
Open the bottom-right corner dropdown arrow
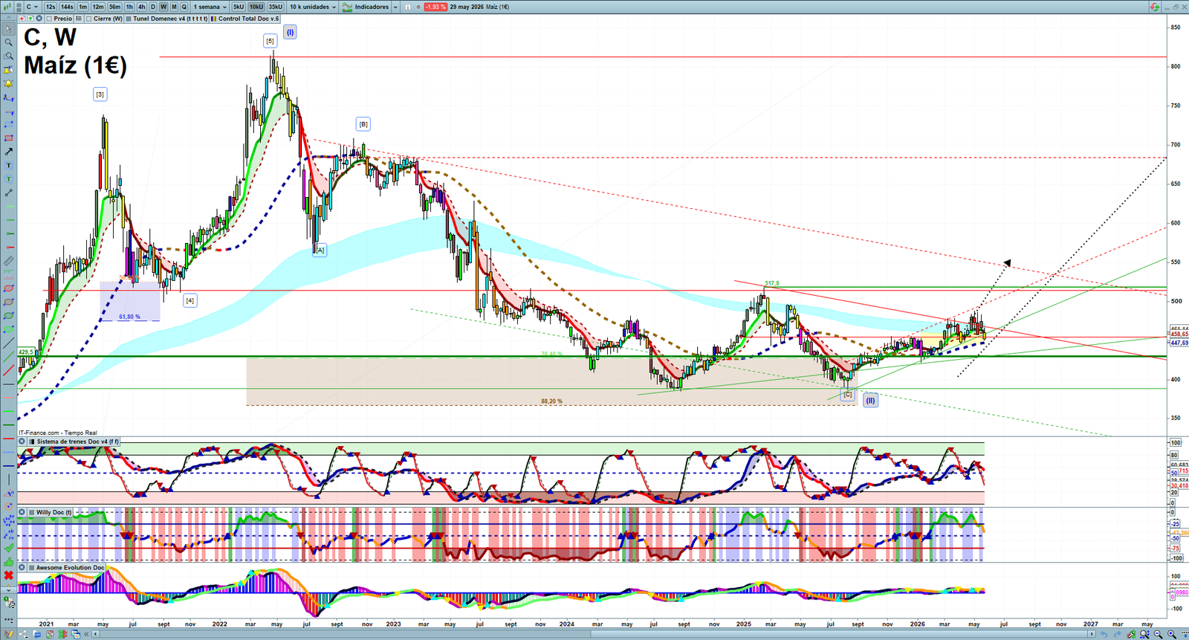[x=1185, y=634]
